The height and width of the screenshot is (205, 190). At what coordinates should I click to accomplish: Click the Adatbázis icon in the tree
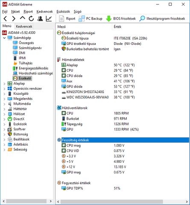(10, 144)
